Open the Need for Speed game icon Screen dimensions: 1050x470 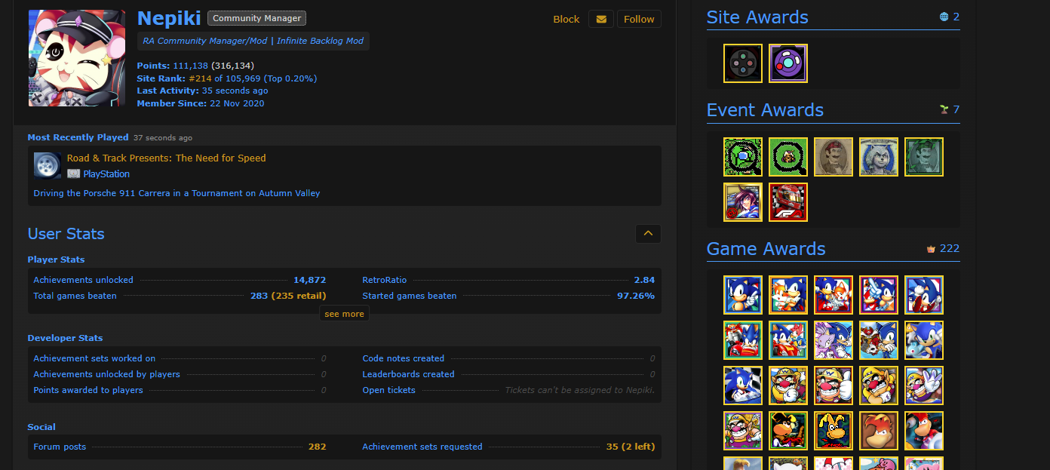pos(48,165)
